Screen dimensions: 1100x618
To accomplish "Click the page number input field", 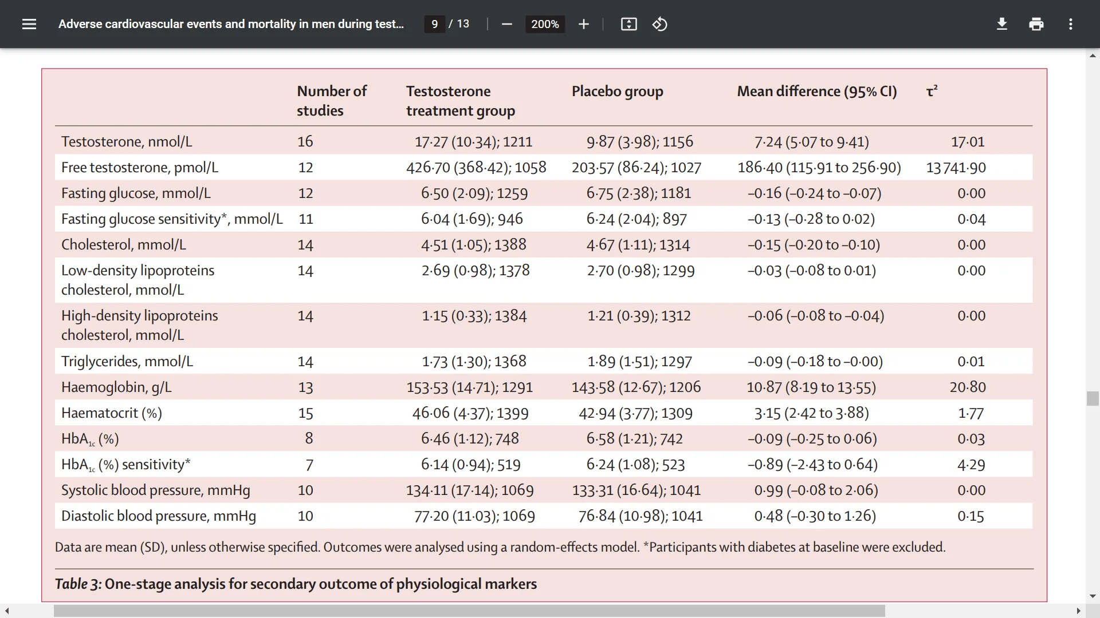I will point(434,24).
